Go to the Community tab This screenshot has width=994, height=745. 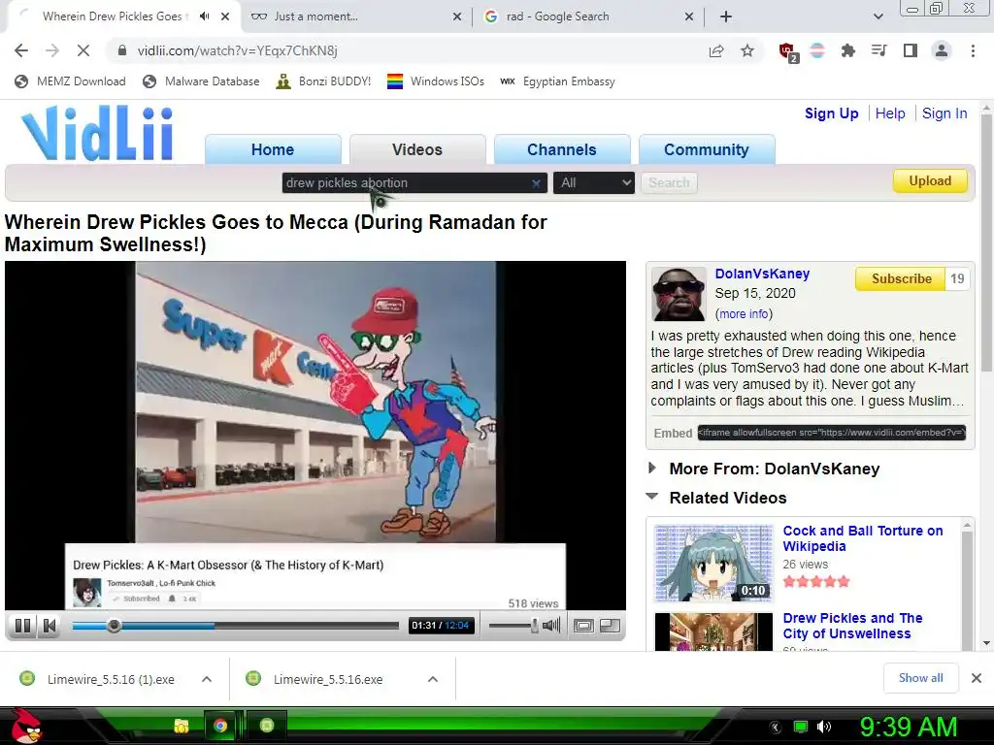pyautogui.click(x=707, y=149)
